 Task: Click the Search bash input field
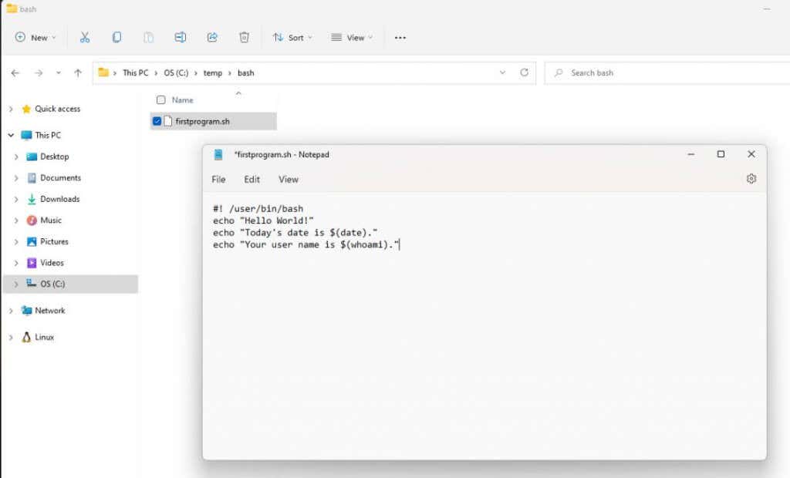(x=663, y=73)
